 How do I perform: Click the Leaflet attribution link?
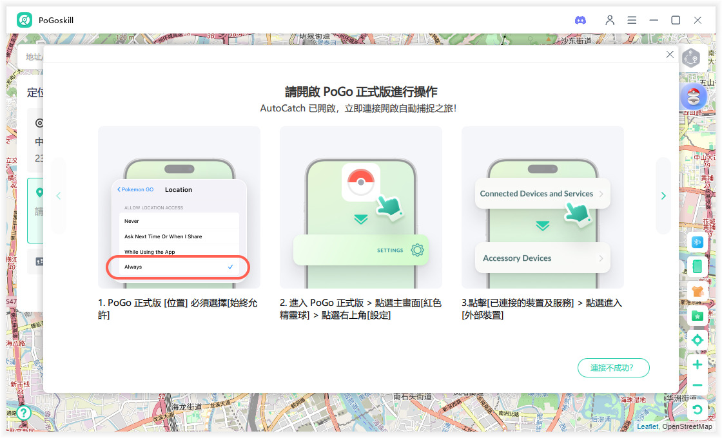click(647, 426)
